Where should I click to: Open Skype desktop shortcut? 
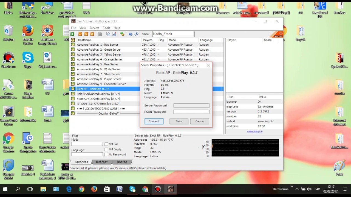click(28, 60)
